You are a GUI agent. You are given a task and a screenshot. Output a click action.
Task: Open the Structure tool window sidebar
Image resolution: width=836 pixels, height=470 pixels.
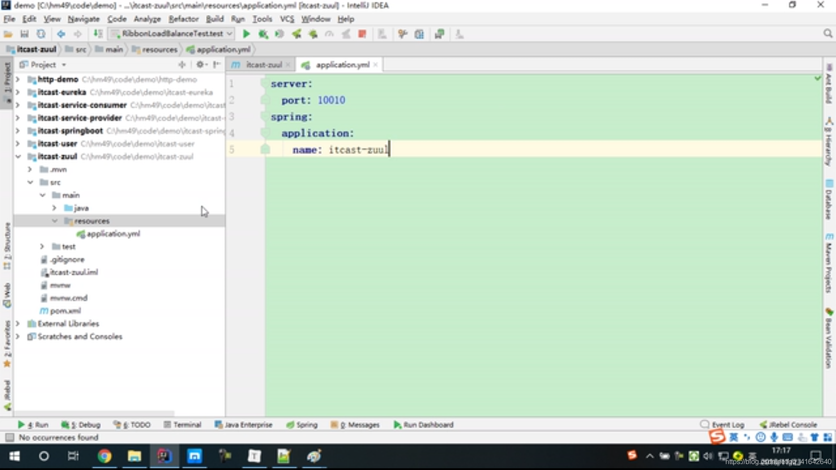pyautogui.click(x=7, y=246)
